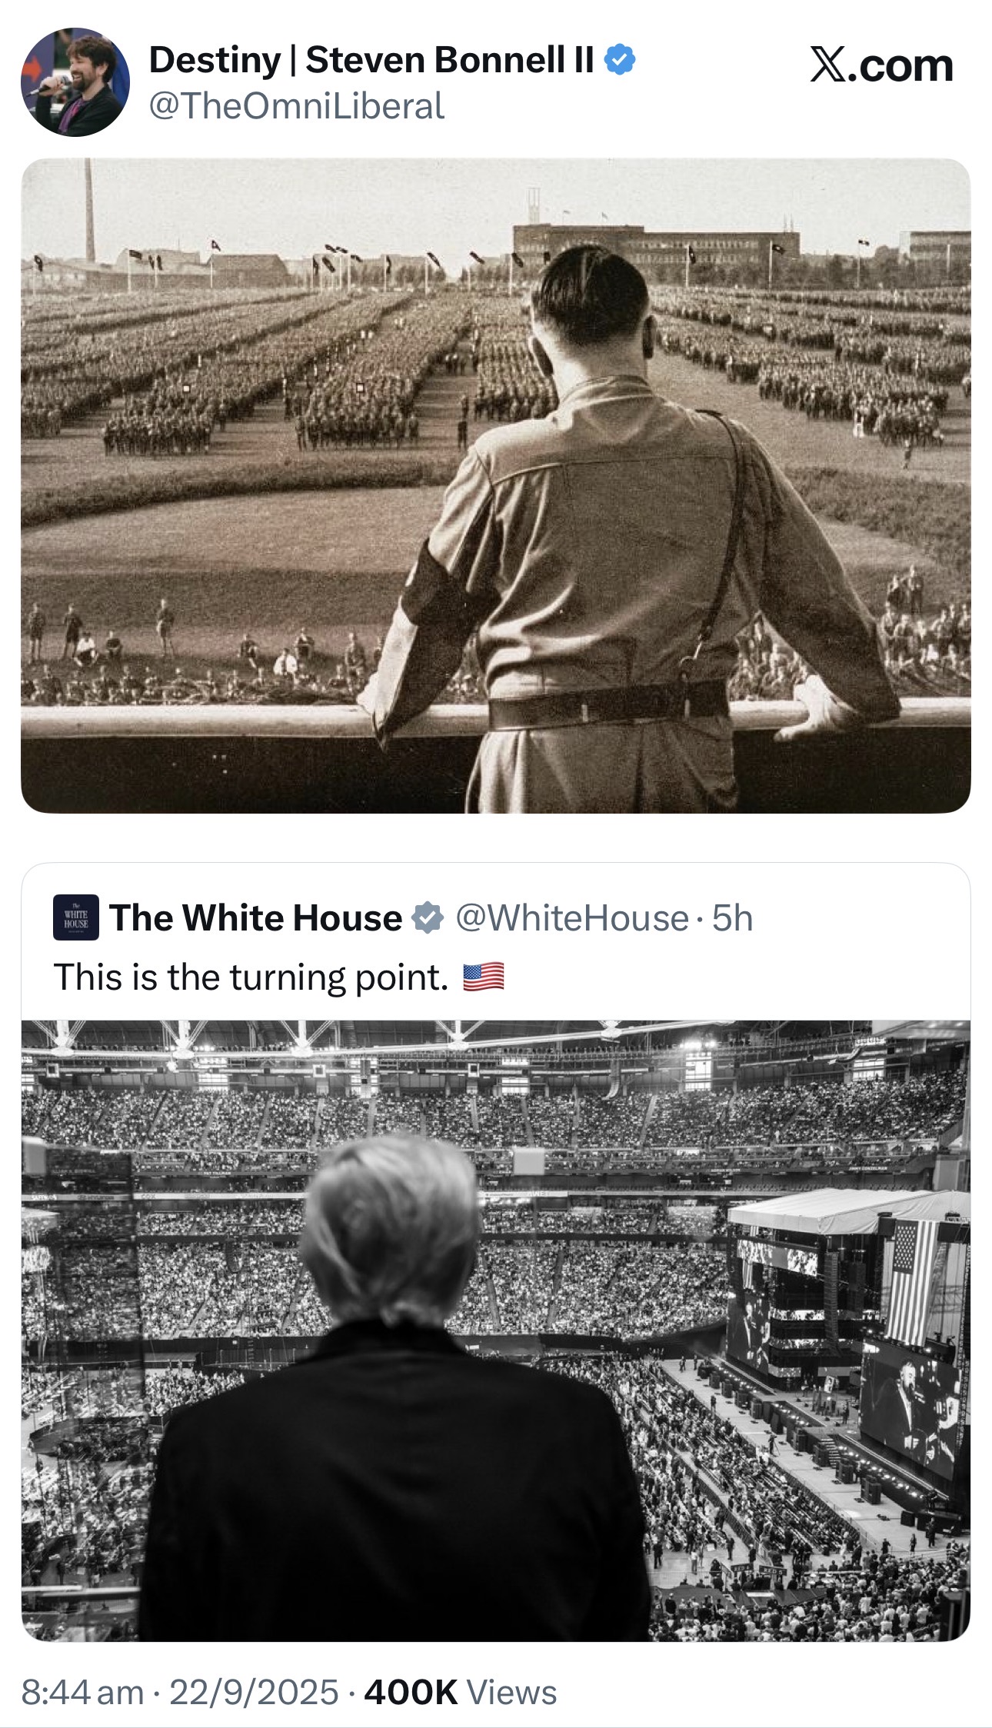This screenshot has width=992, height=1728.
Task: Click the US flag emoji
Action: (x=484, y=977)
